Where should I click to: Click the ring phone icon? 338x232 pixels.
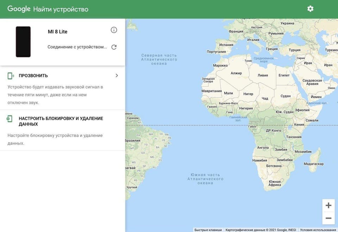[11, 76]
